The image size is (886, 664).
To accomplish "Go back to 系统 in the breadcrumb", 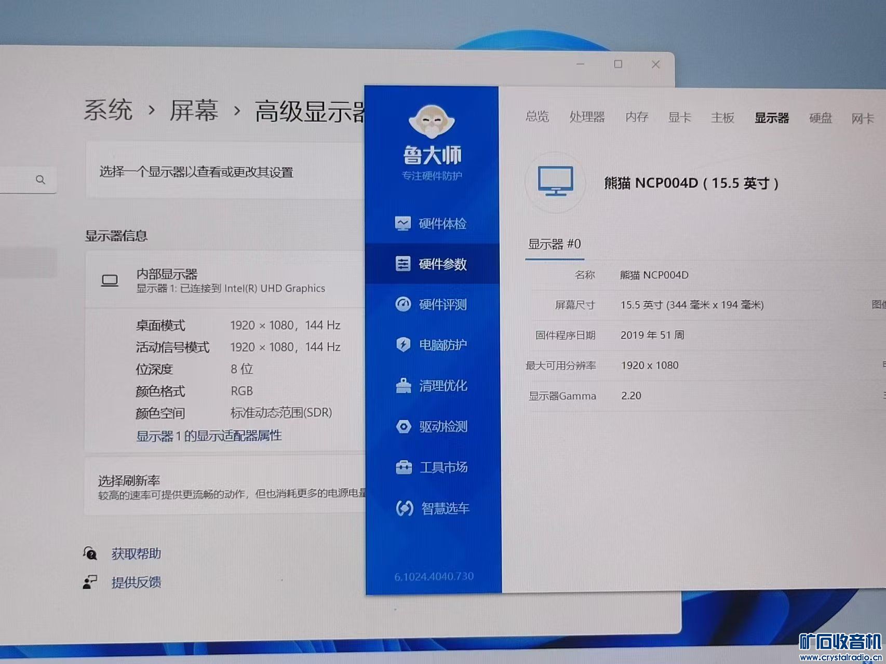I will point(108,110).
